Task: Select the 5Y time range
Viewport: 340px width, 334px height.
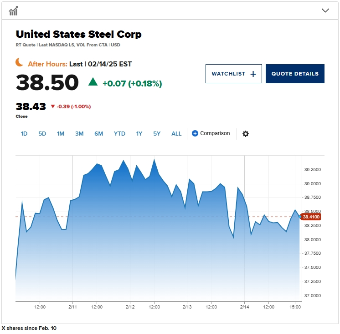Action: [x=157, y=134]
